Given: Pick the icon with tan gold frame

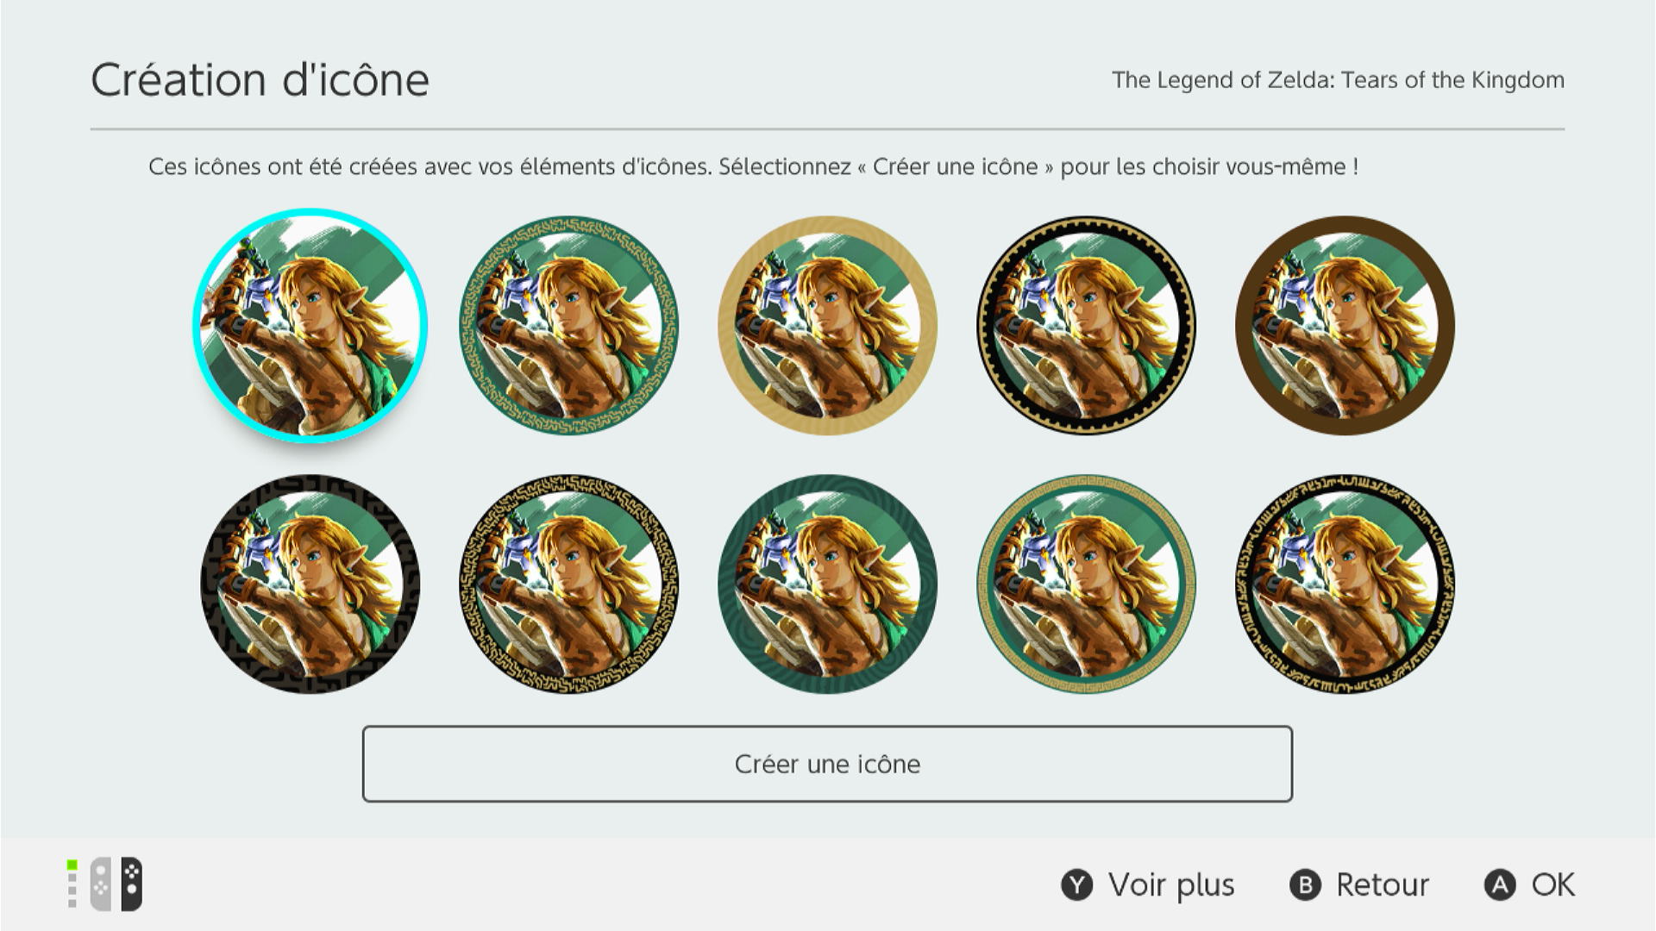Looking at the screenshot, I should tap(828, 326).
